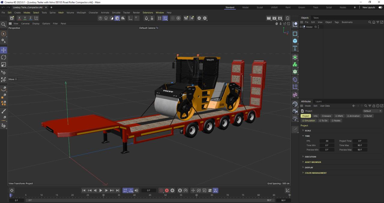Expand the Model object in Objects tree
Image resolution: width=384 pixels, height=203 pixels.
click(x=301, y=27)
